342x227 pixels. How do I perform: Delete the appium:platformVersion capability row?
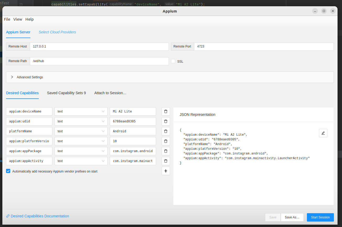click(x=166, y=141)
